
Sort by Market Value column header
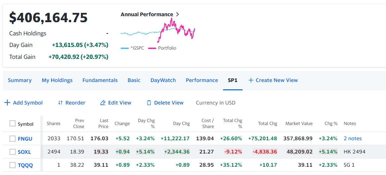pos(299,123)
